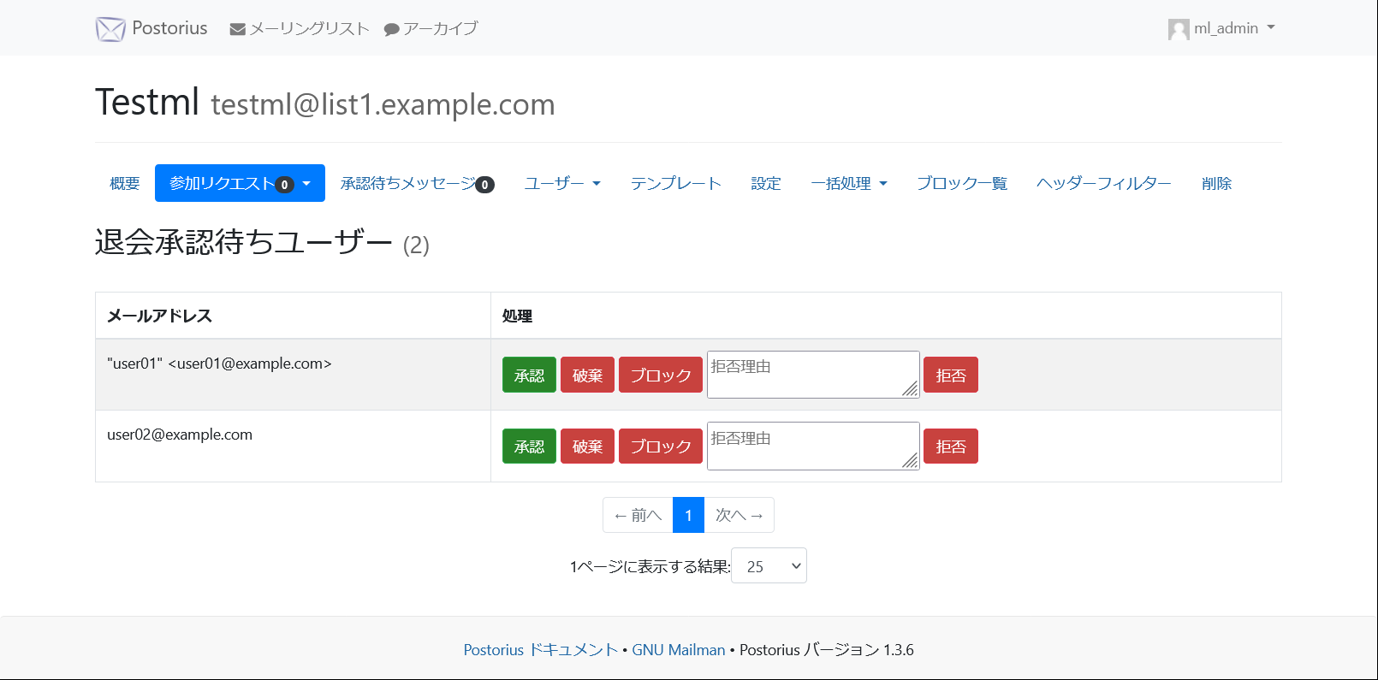
Task: Open the 設定 tab
Action: click(766, 183)
